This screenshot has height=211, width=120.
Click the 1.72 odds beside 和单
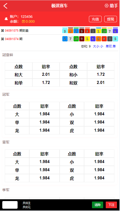[x=46, y=83]
